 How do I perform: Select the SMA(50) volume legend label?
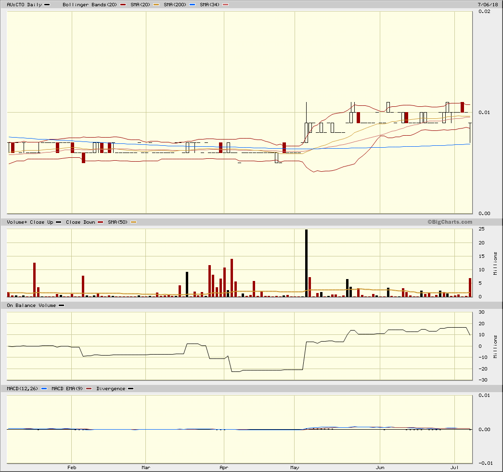(118, 222)
